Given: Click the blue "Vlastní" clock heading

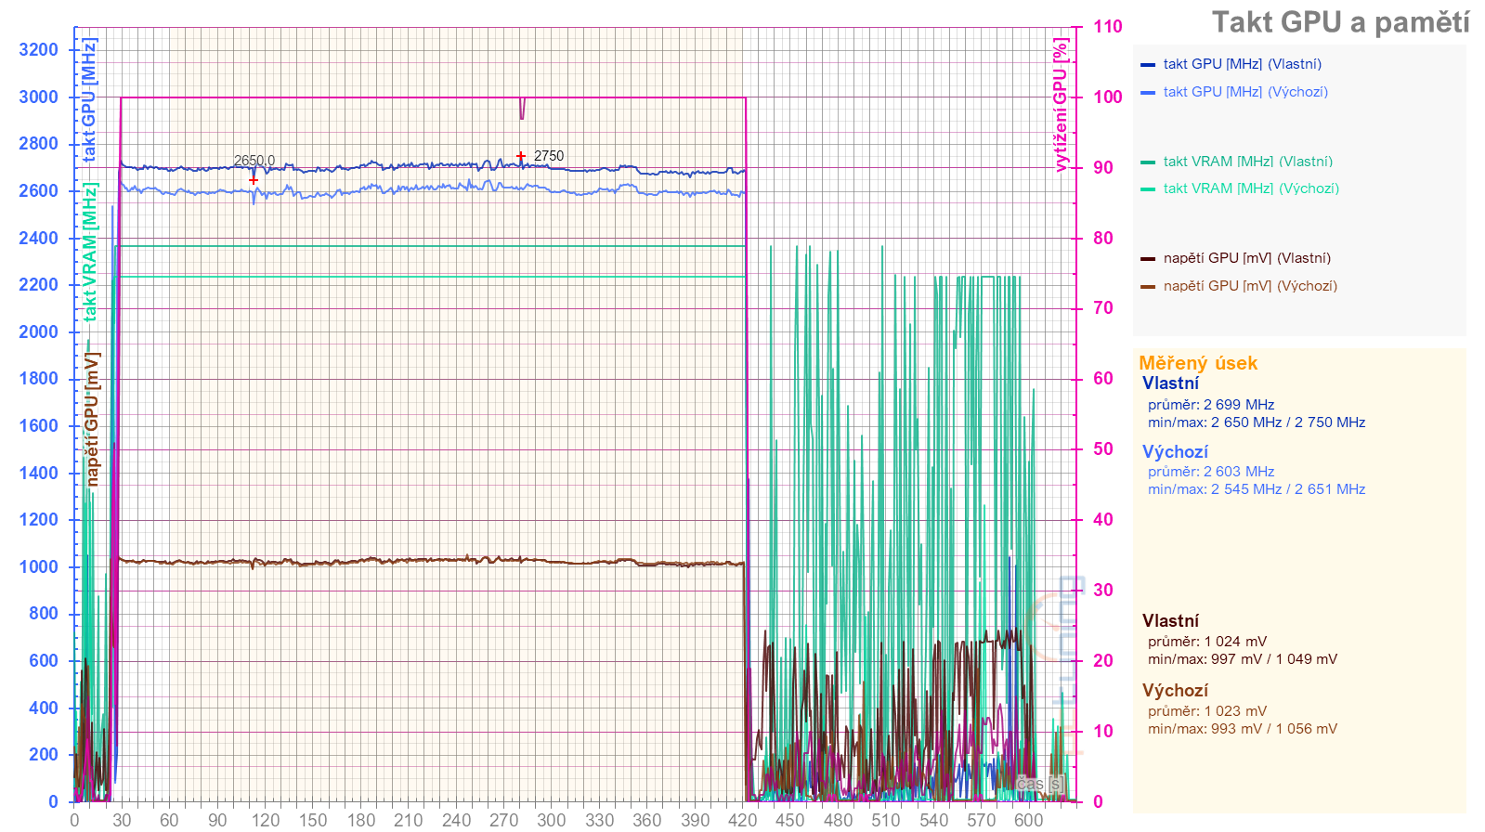Looking at the screenshot, I should (x=1170, y=383).
